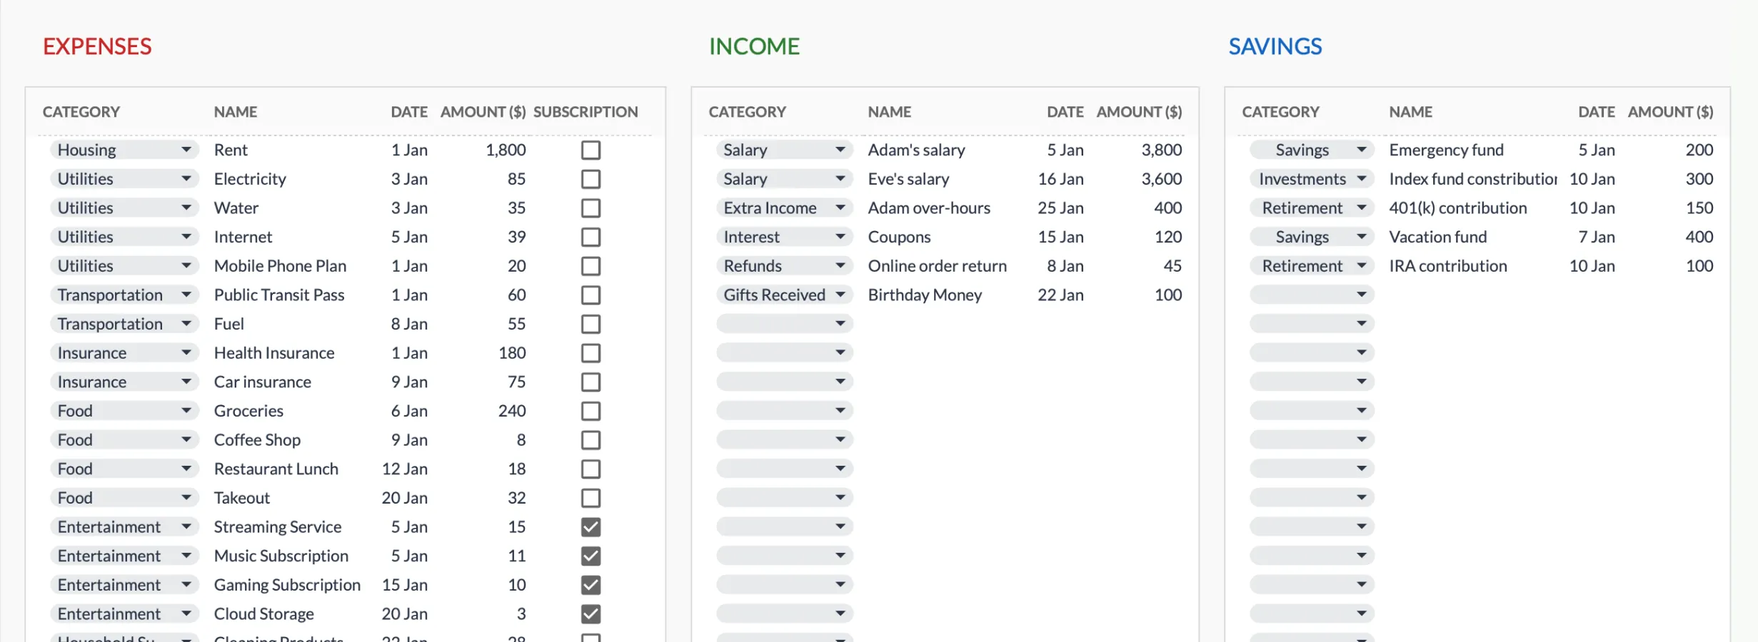Toggle the subscription checkbox for Internet
Viewport: 1758px width, 642px height.
coord(591,237)
